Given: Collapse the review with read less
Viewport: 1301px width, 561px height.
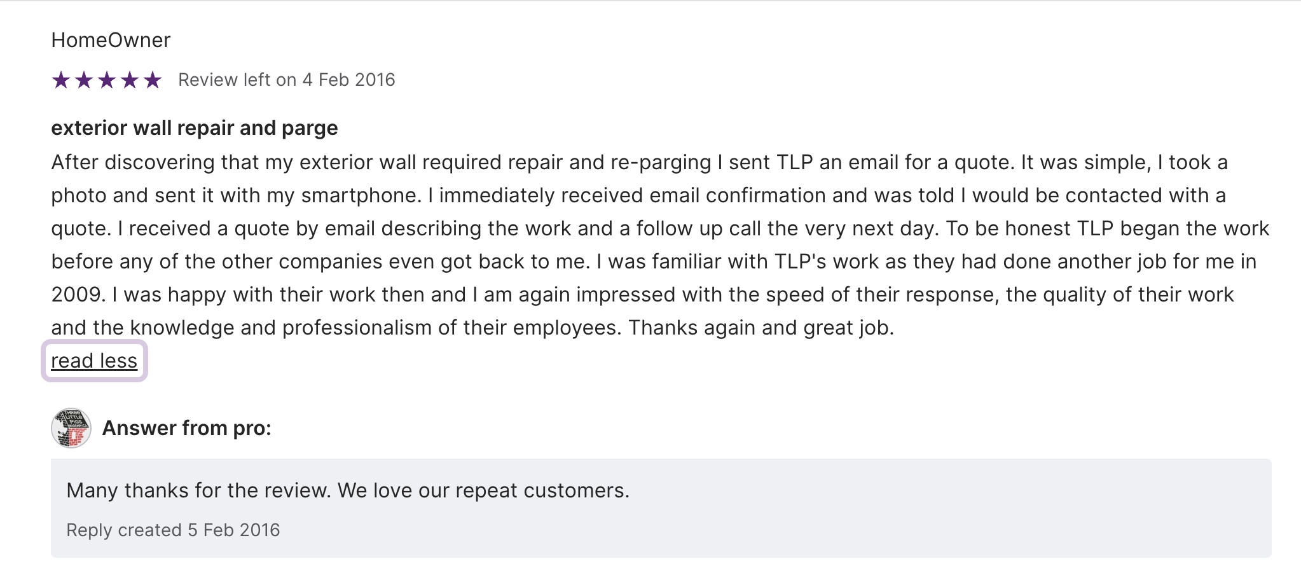Looking at the screenshot, I should pos(94,361).
